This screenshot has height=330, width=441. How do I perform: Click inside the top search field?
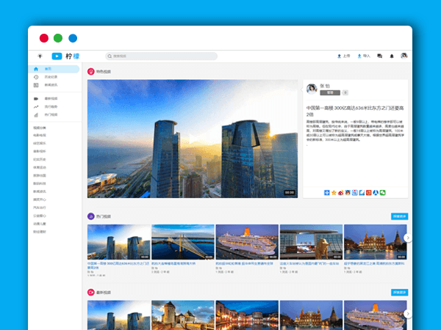coord(163,56)
